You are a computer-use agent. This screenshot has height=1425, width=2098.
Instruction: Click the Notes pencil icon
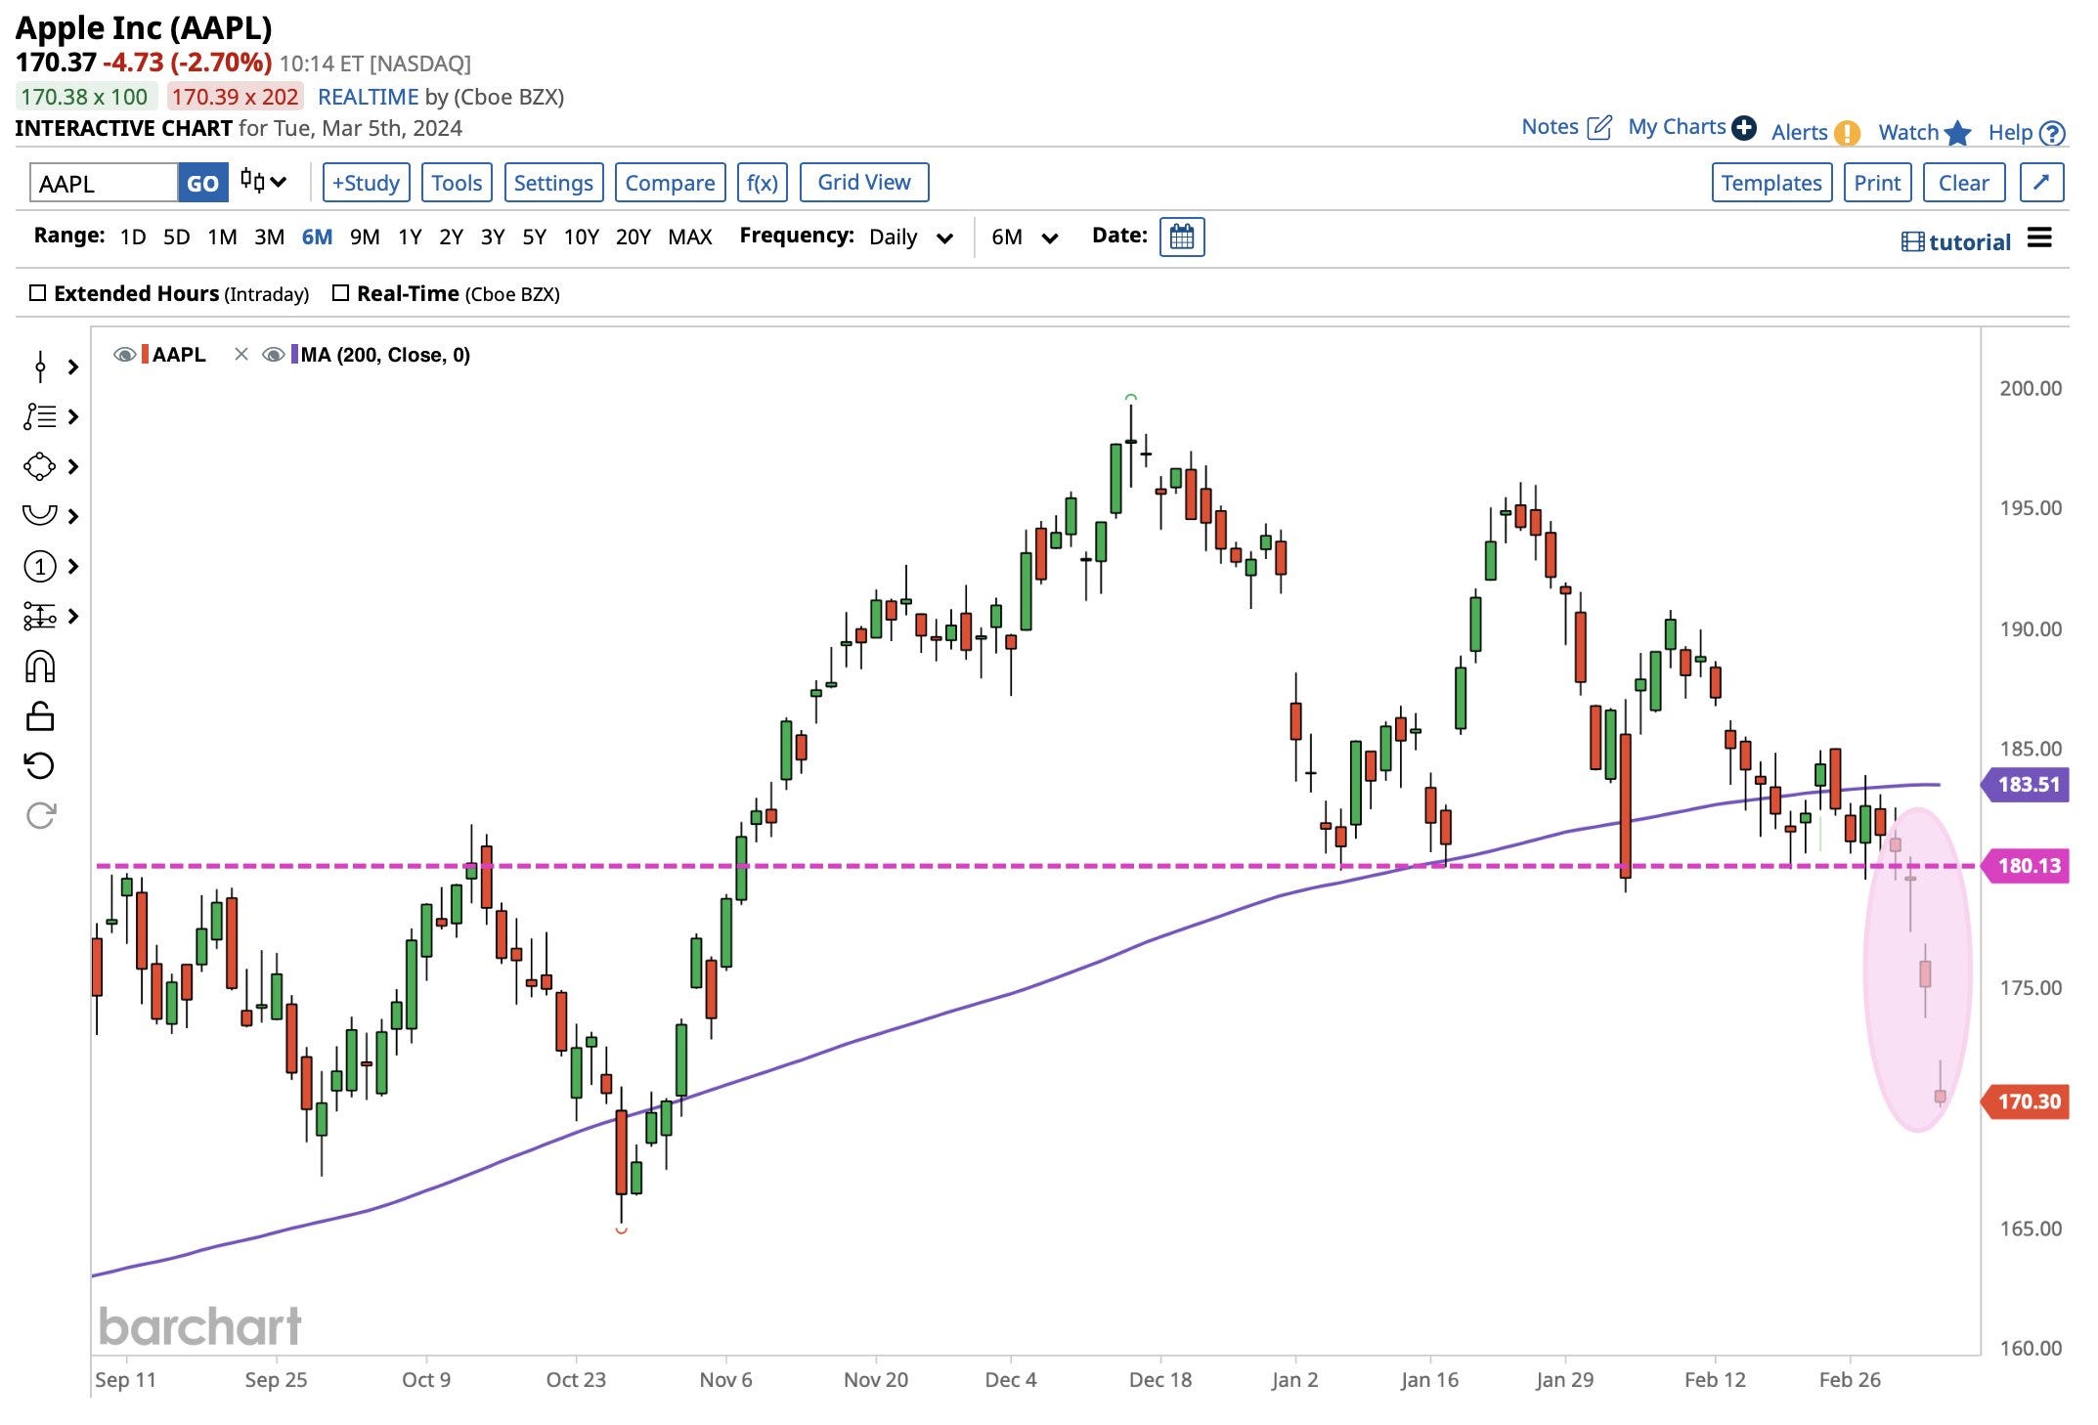(1599, 127)
